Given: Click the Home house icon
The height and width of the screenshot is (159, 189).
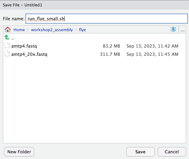Looking at the screenshot, I should click(x=8, y=29).
